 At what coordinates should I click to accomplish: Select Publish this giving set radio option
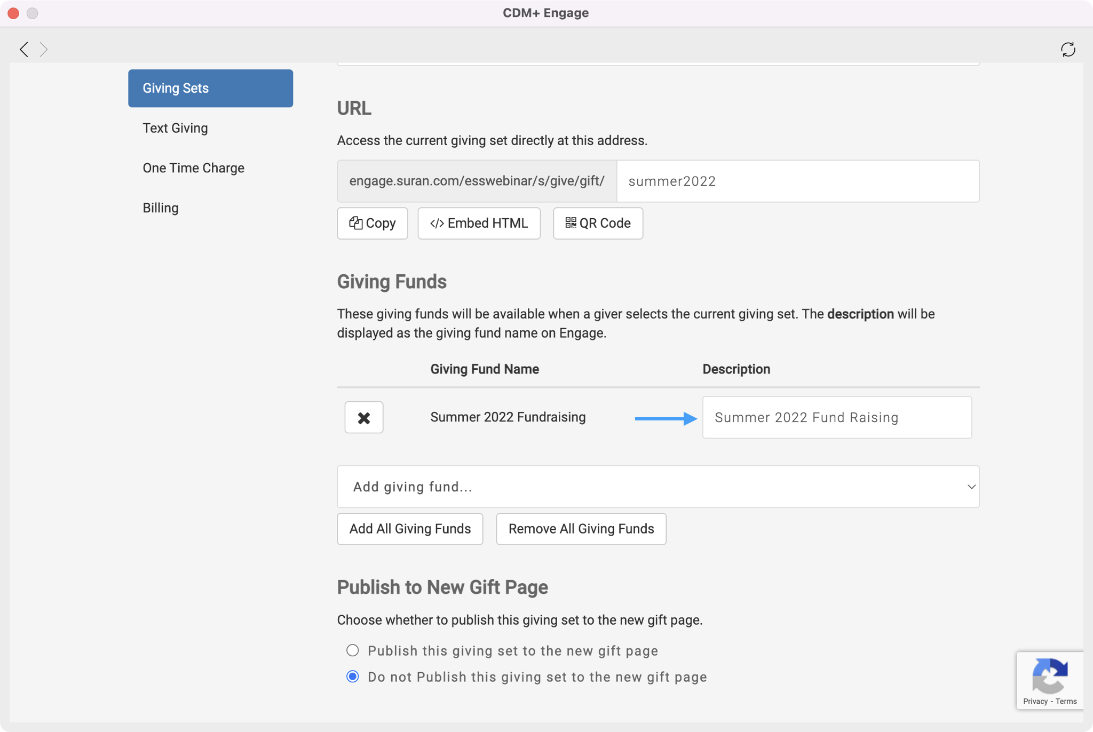pyautogui.click(x=352, y=650)
